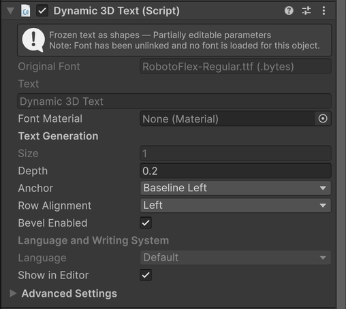
Task: Uncheck Show in Editor
Action: pyautogui.click(x=146, y=275)
